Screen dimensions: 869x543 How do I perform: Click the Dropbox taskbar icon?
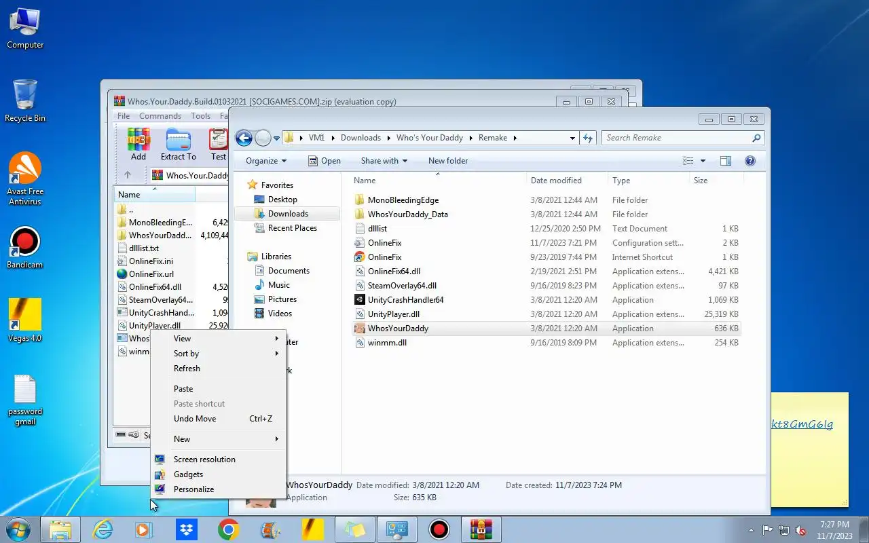coord(186,529)
